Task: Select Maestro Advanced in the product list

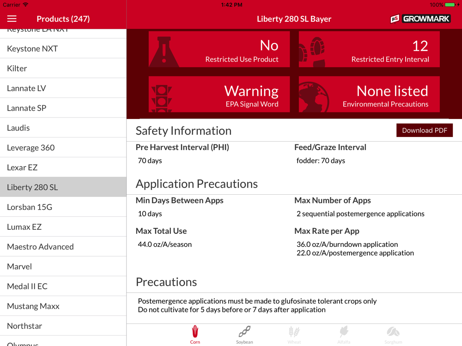Action: (x=63, y=246)
